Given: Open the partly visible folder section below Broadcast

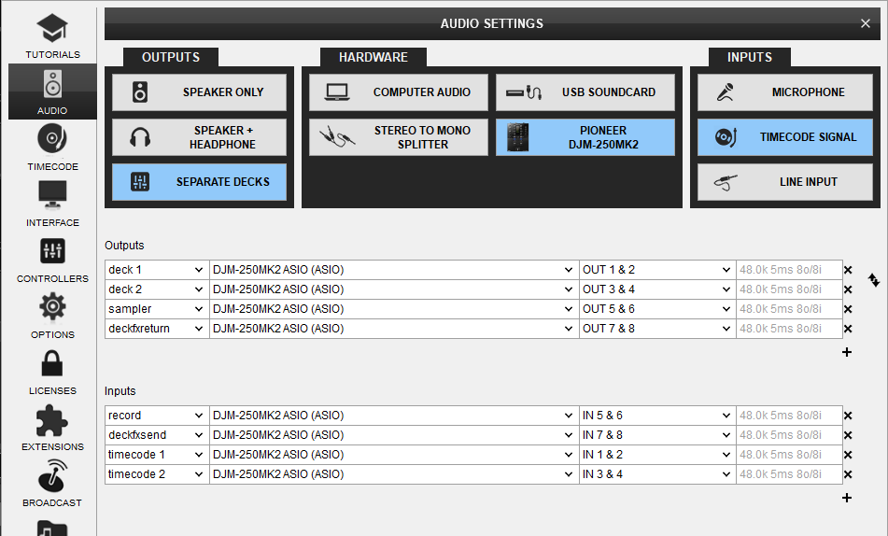Looking at the screenshot, I should click(52, 527).
